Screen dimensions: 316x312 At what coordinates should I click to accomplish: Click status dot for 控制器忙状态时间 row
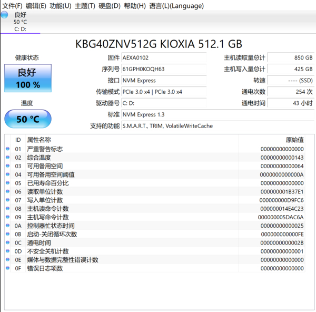pyautogui.click(x=8, y=226)
